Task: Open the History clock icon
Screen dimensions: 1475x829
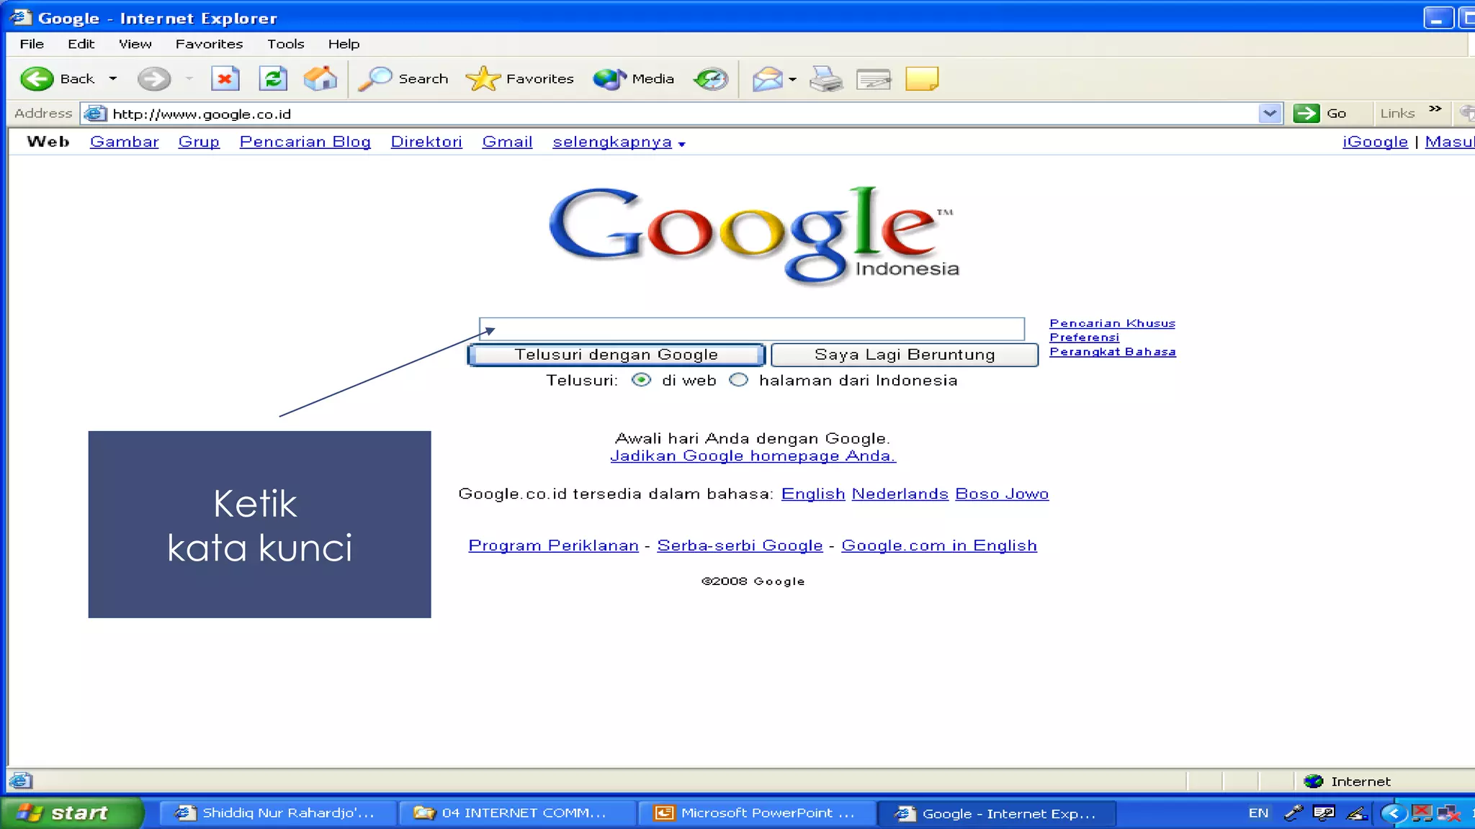Action: pyautogui.click(x=711, y=78)
